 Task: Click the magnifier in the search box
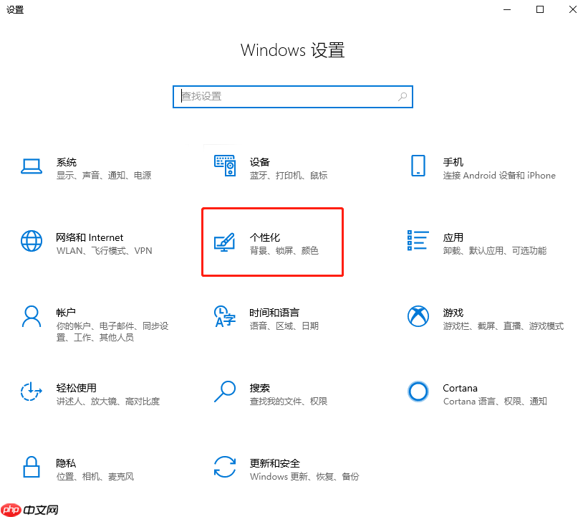pyautogui.click(x=403, y=97)
